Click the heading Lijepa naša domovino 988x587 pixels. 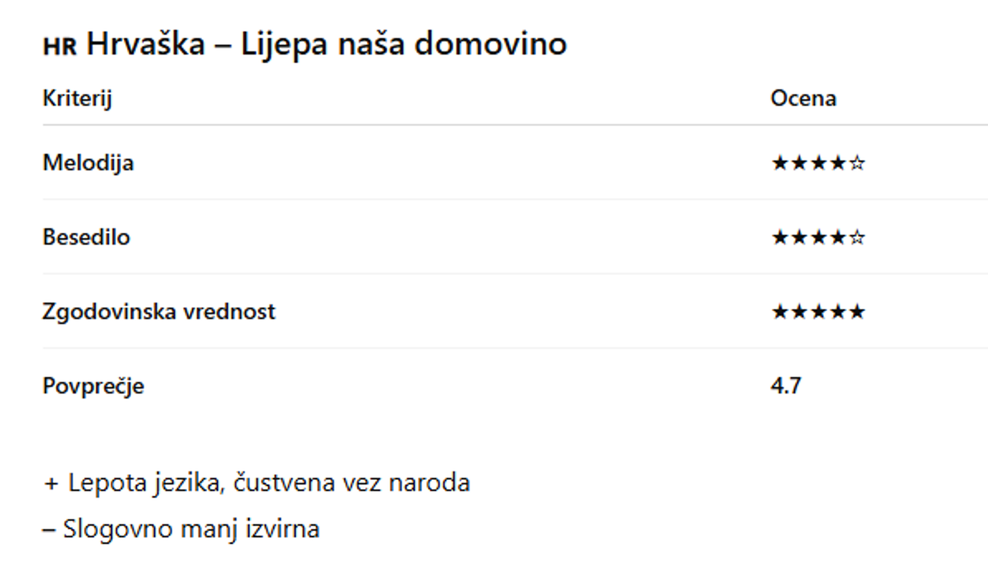pyautogui.click(x=403, y=44)
